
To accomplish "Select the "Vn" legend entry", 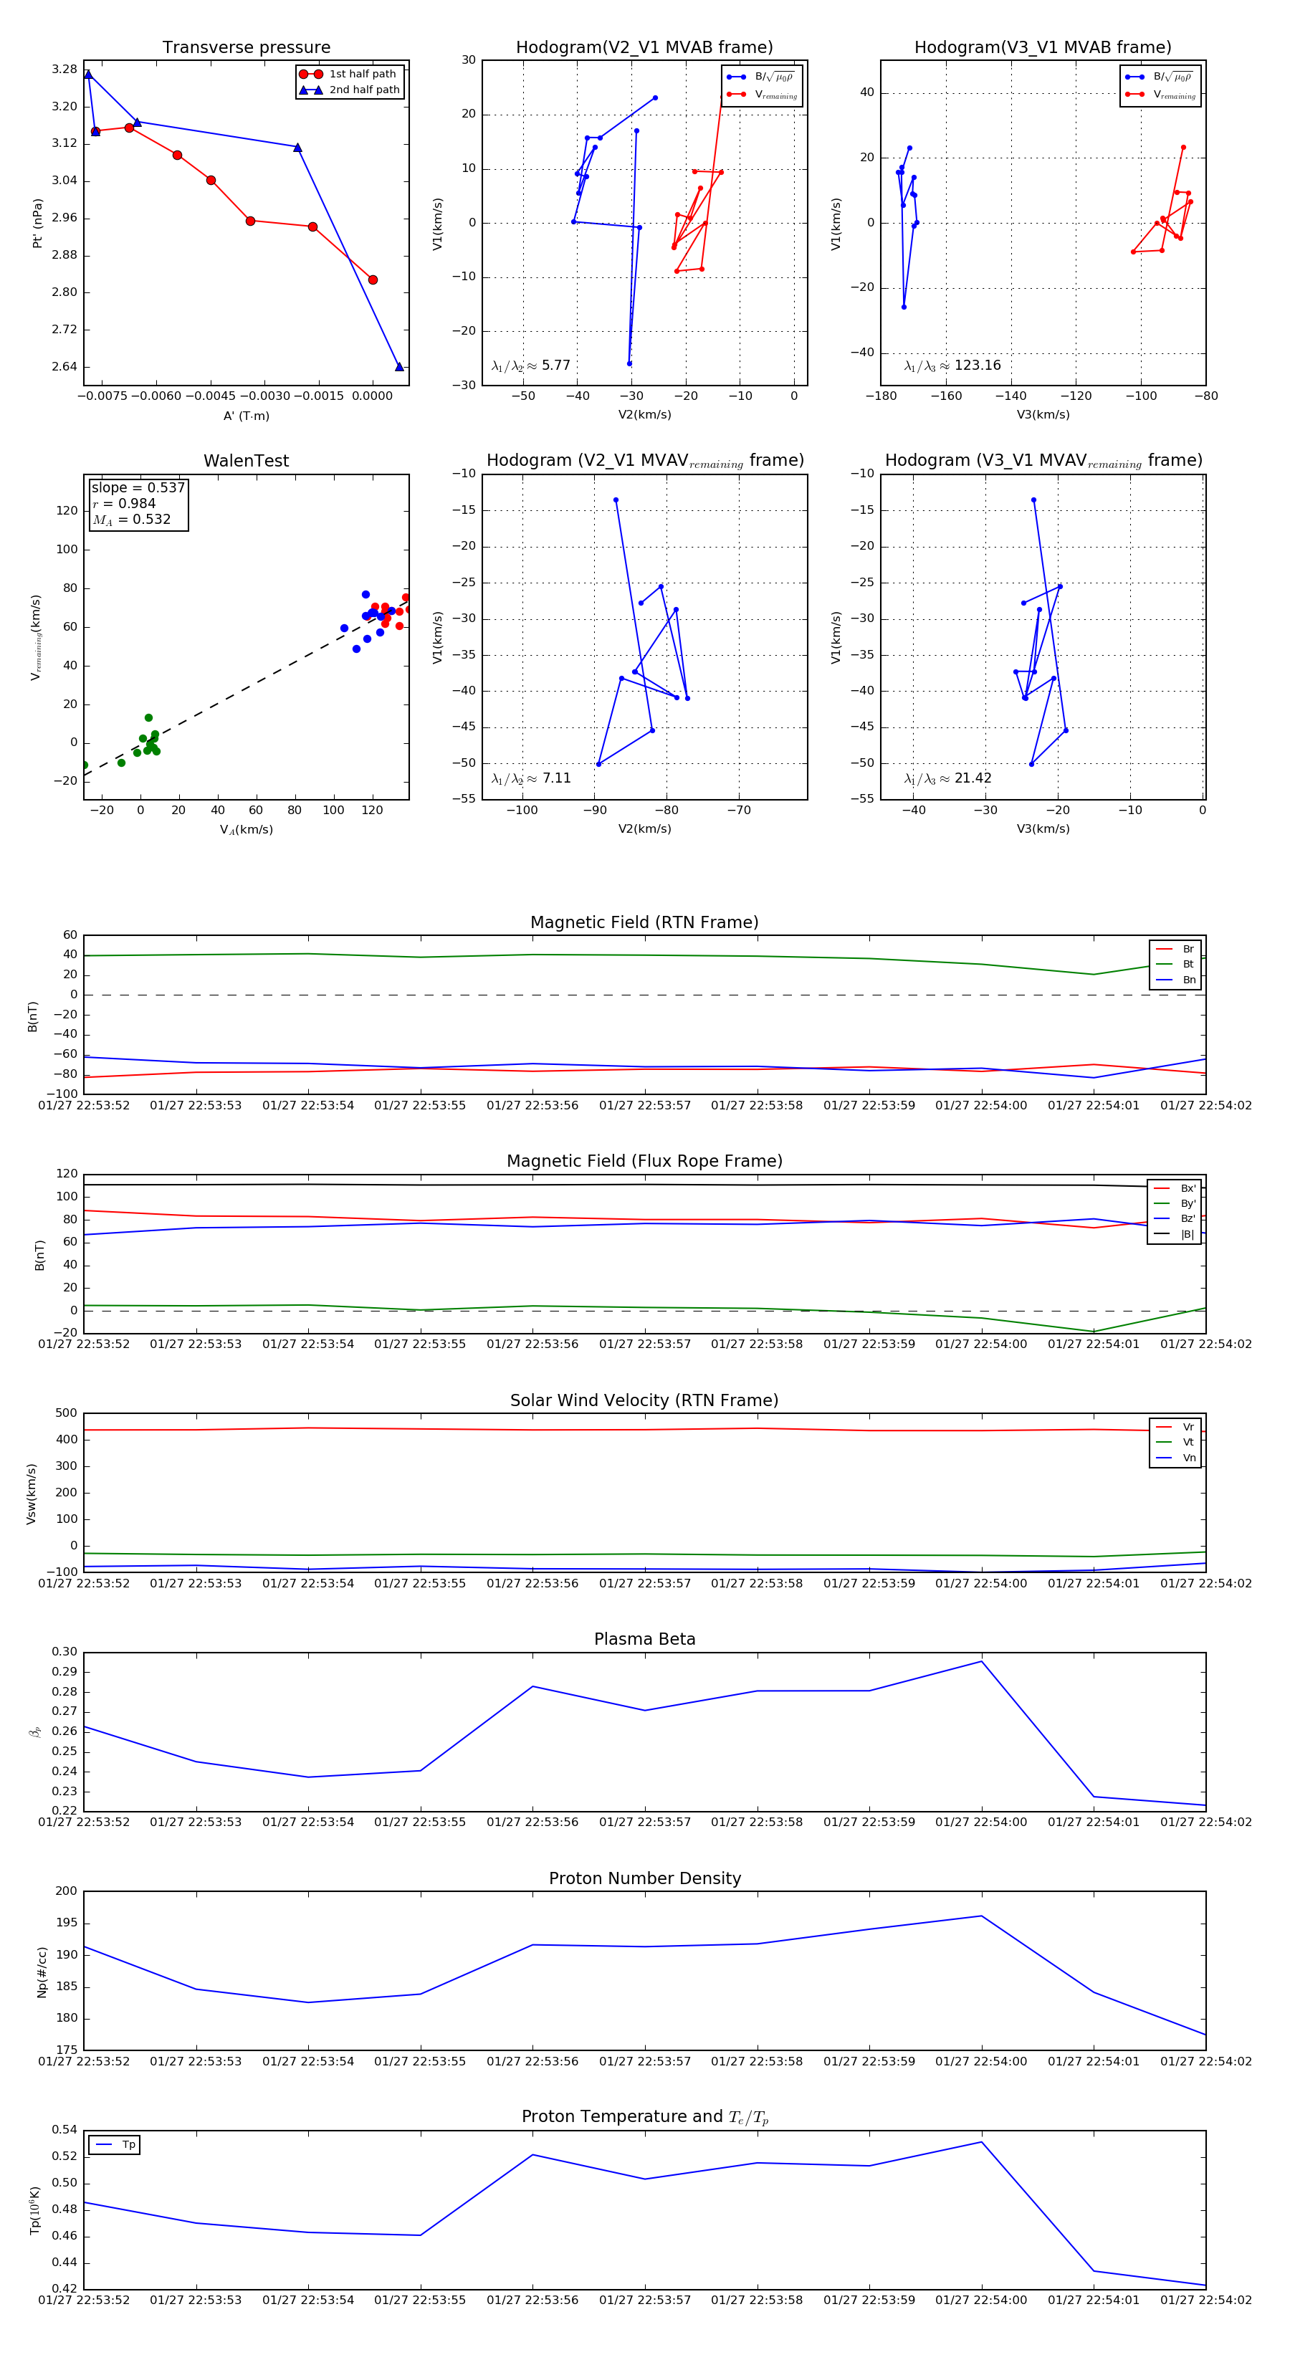I will [1176, 1459].
